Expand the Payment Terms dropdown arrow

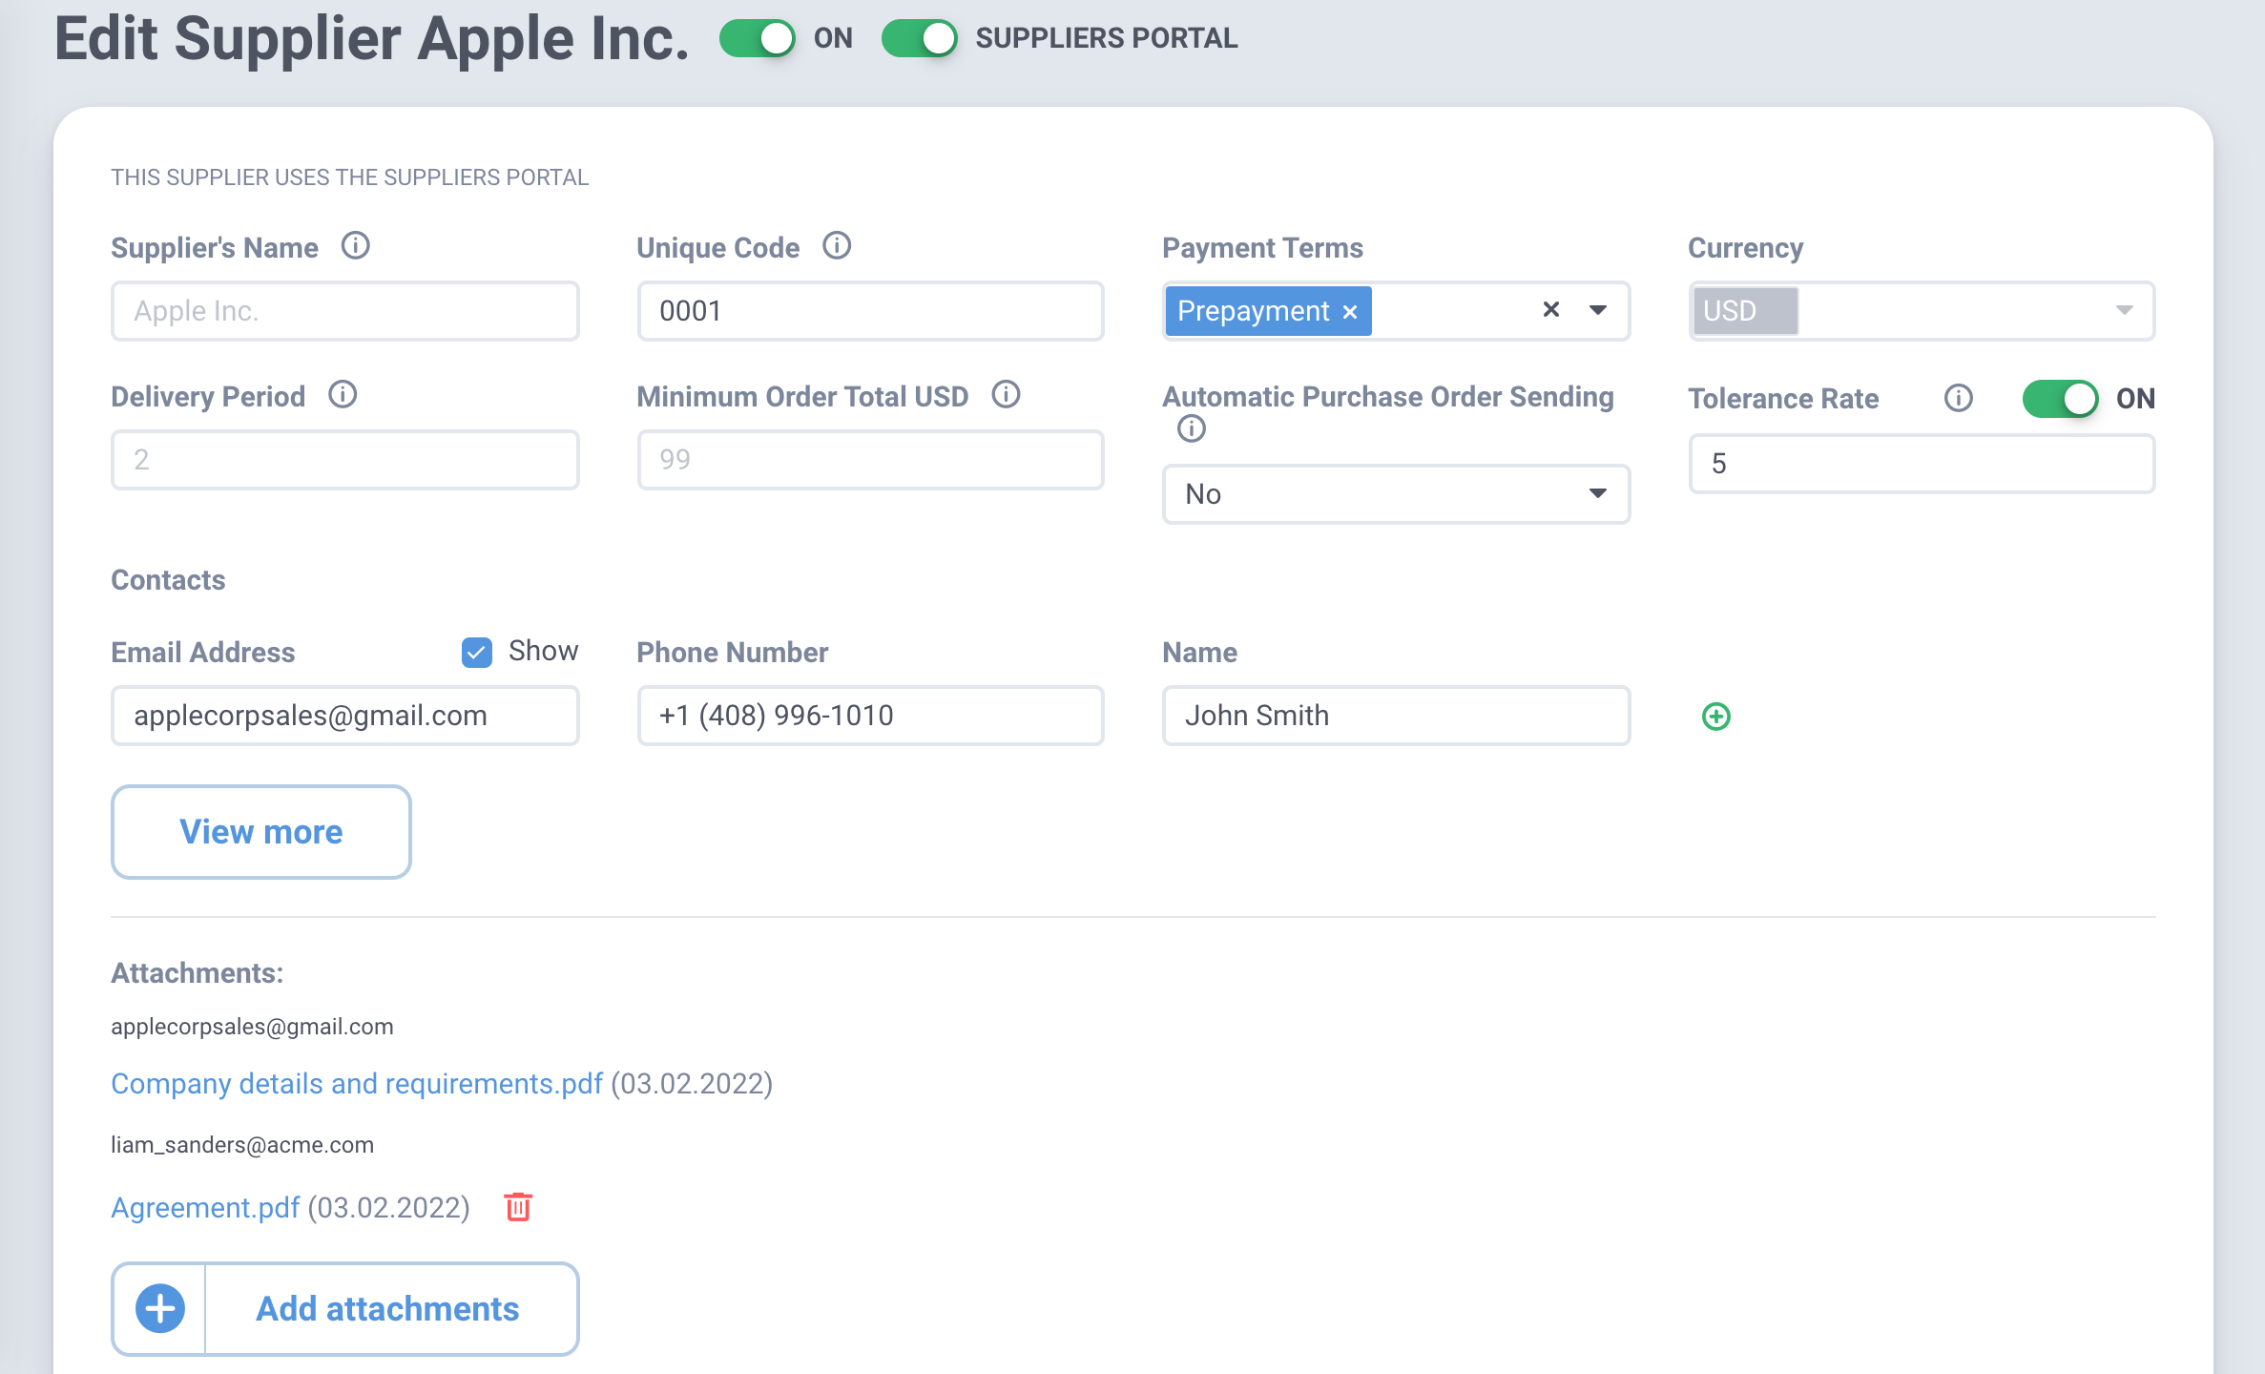pyautogui.click(x=1598, y=310)
